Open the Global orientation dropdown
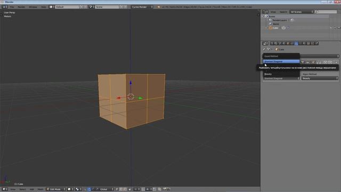Viewport: 341px width, 192px height. pos(107,189)
